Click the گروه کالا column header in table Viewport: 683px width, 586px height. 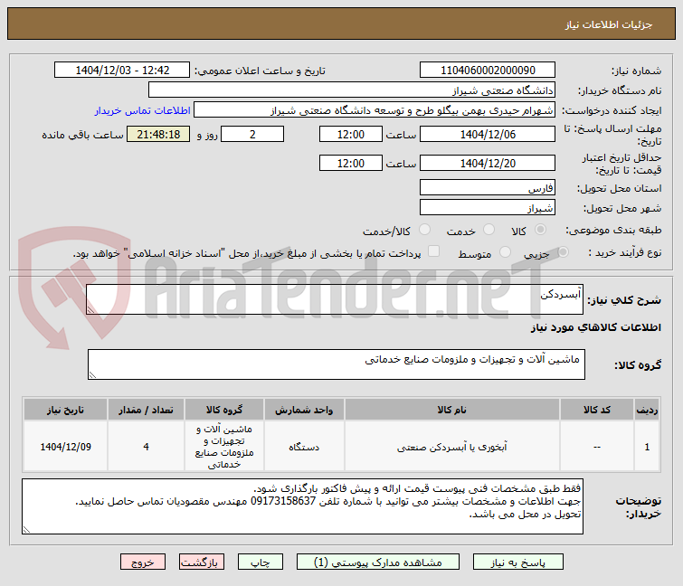tap(223, 410)
